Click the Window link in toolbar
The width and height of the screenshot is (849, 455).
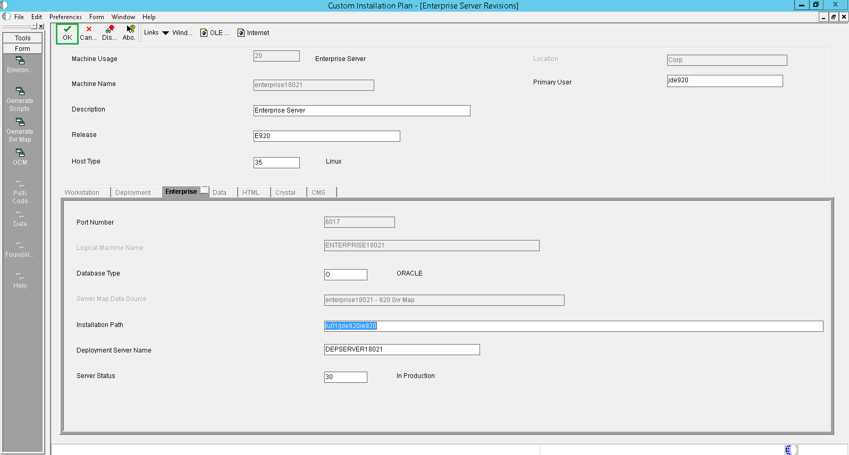[x=182, y=33]
